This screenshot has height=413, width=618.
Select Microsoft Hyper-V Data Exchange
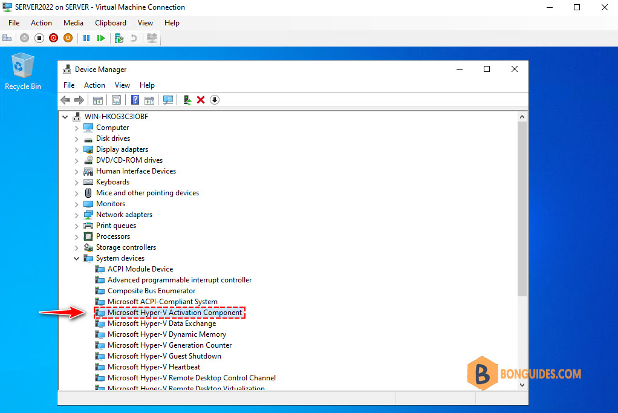(x=161, y=324)
